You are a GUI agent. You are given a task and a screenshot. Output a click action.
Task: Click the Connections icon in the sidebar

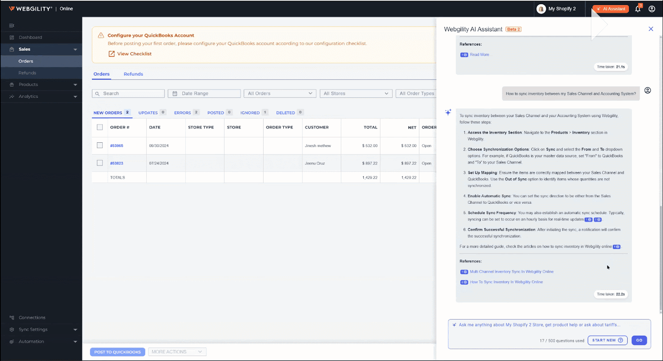click(x=12, y=318)
